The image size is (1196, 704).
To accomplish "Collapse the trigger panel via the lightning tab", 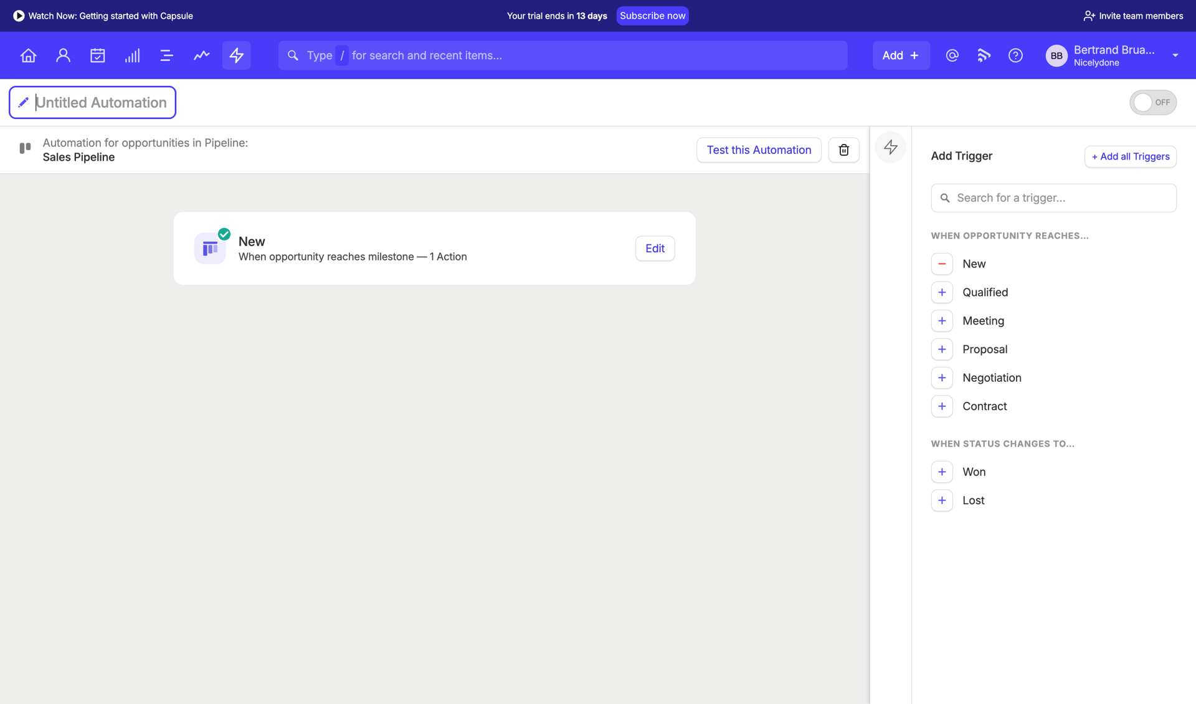I will (890, 147).
